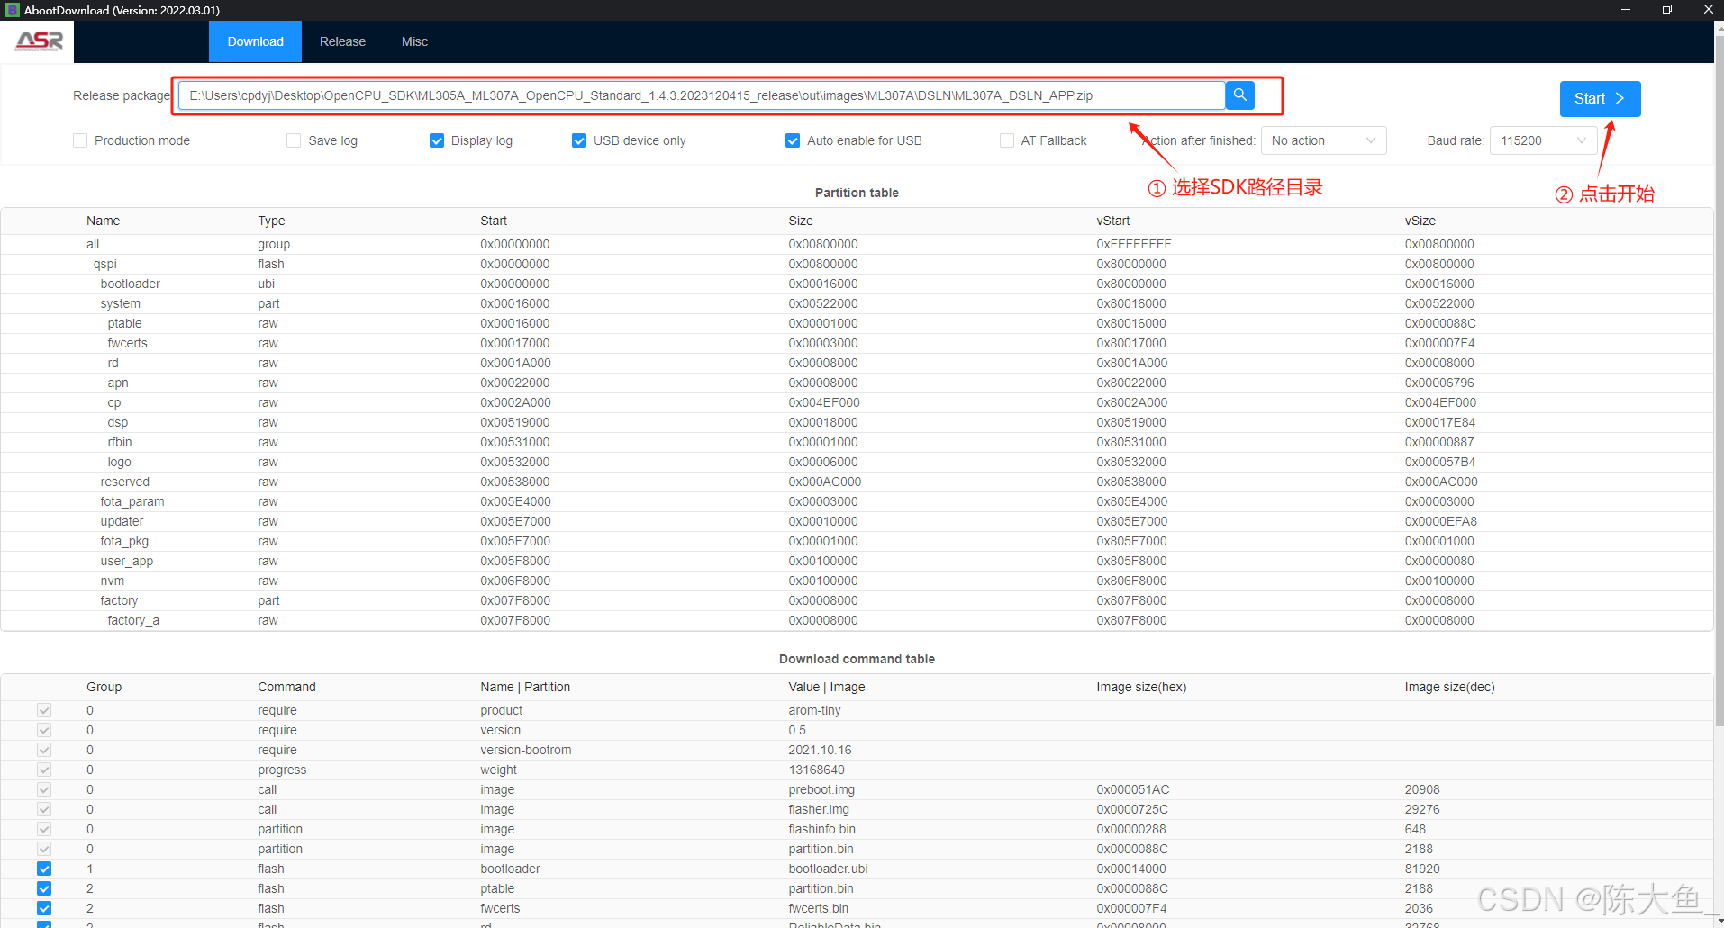This screenshot has width=1724, height=928.
Task: Open baud rate dropdown chevron
Action: point(1582,140)
